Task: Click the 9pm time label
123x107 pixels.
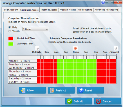Action: tap(105, 52)
